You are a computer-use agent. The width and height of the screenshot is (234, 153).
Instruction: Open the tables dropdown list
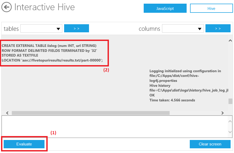click(x=41, y=29)
